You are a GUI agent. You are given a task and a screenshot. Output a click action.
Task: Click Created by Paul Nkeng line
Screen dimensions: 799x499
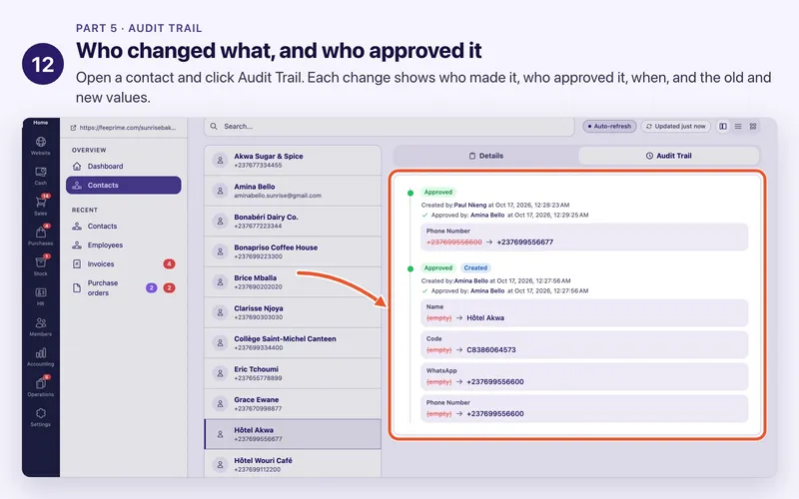[494, 206]
